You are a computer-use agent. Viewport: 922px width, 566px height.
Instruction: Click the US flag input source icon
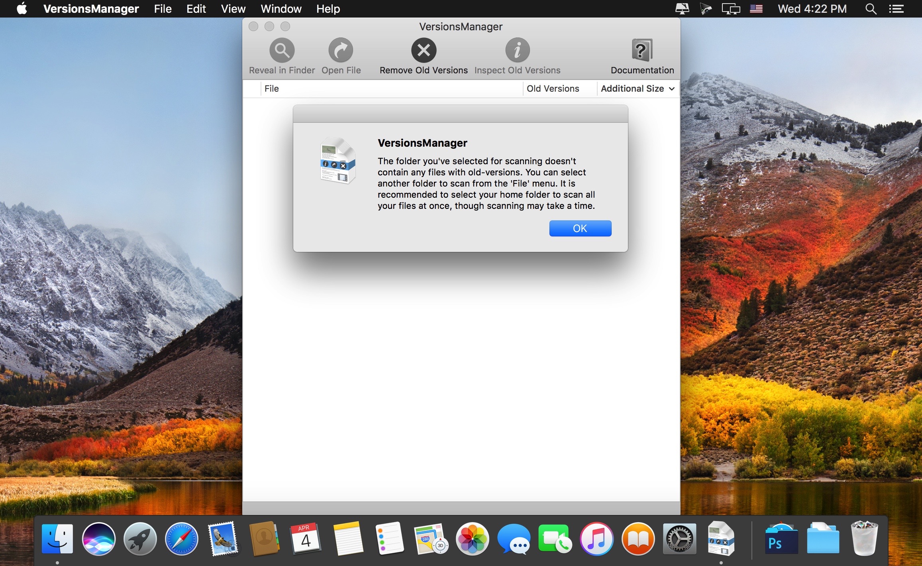click(756, 9)
